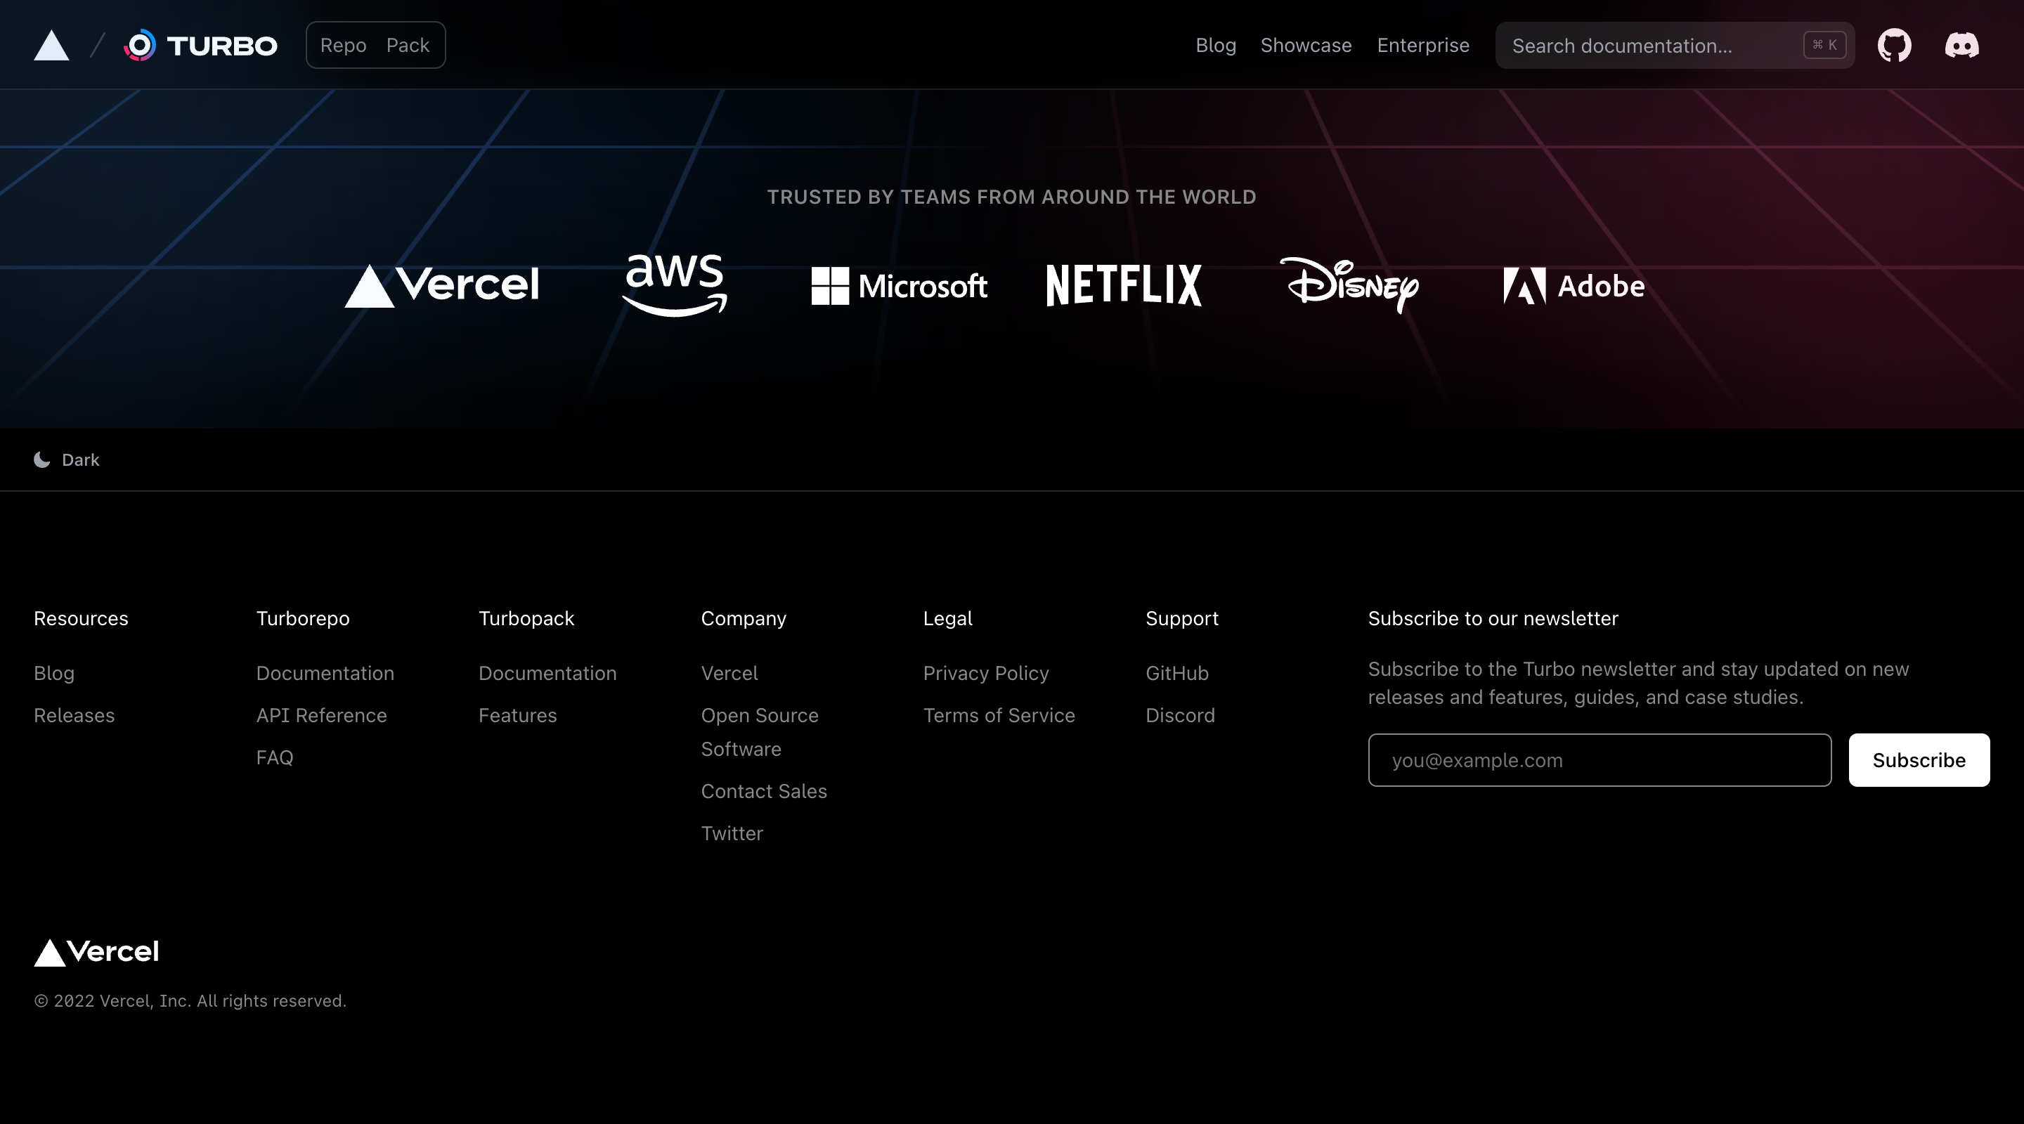
Task: Open the search documentation input field
Action: point(1675,46)
